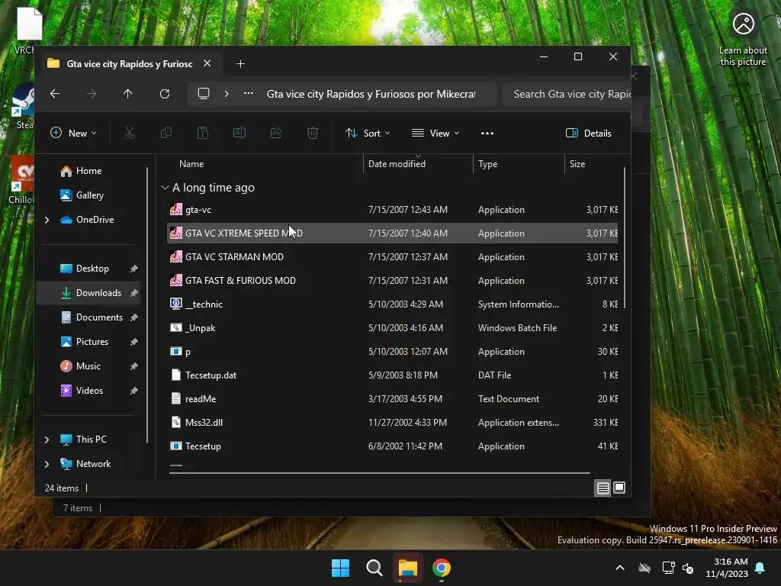This screenshot has height=586, width=781.
Task: Open the New item dropdown
Action: click(x=74, y=133)
